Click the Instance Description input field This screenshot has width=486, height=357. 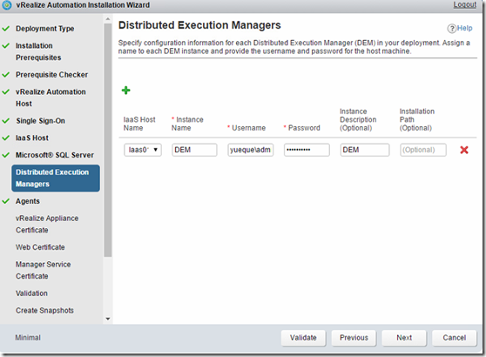pos(365,150)
